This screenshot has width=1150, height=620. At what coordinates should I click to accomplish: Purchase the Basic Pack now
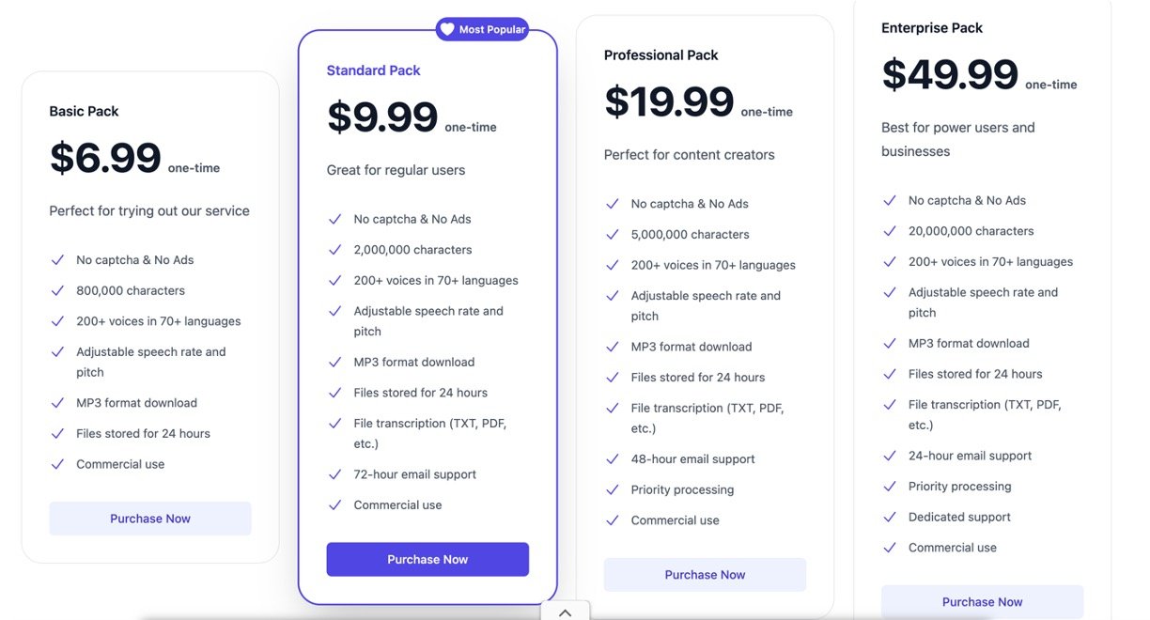tap(150, 519)
